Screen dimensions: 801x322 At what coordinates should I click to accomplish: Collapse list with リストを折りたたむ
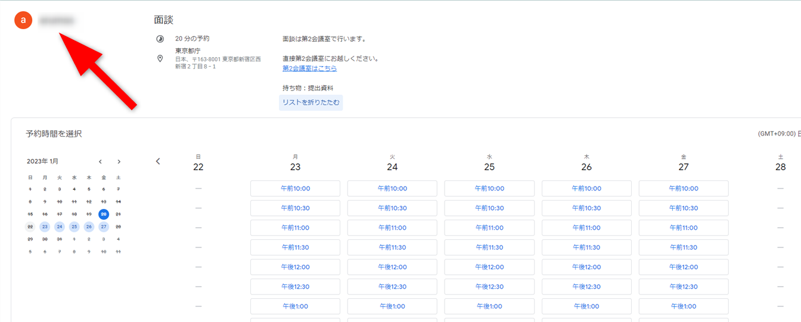click(x=311, y=102)
